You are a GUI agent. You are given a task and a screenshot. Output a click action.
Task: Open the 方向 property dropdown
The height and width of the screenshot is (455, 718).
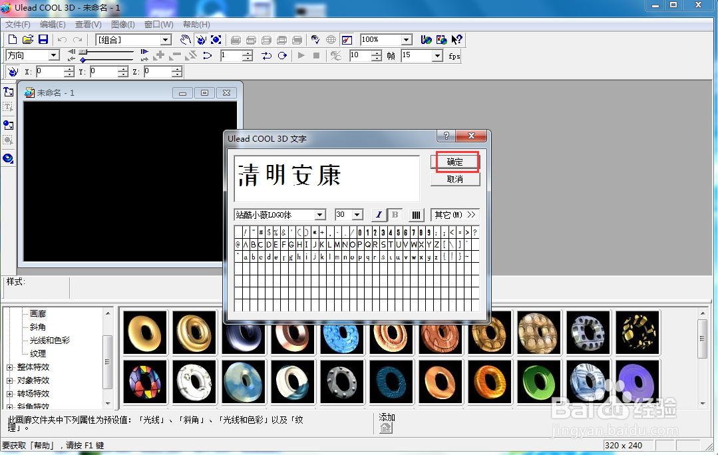click(x=54, y=55)
